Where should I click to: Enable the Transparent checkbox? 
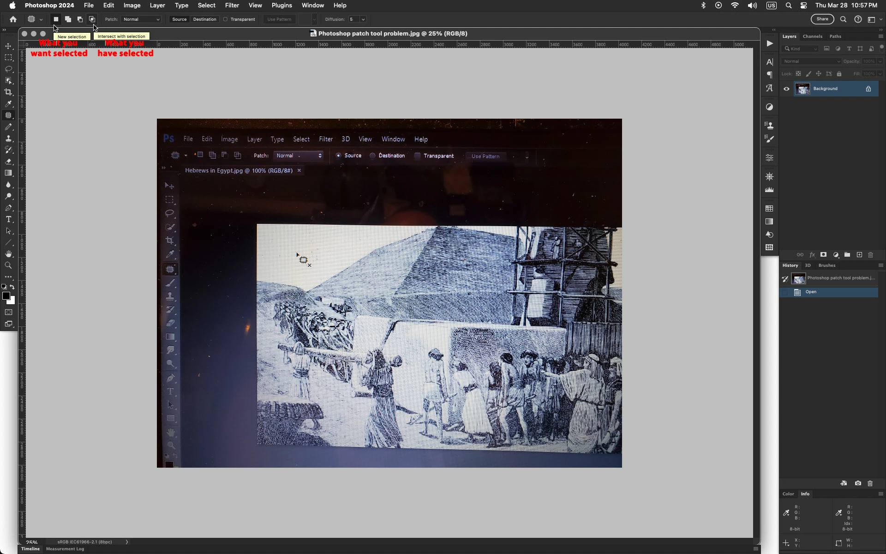coord(226,19)
